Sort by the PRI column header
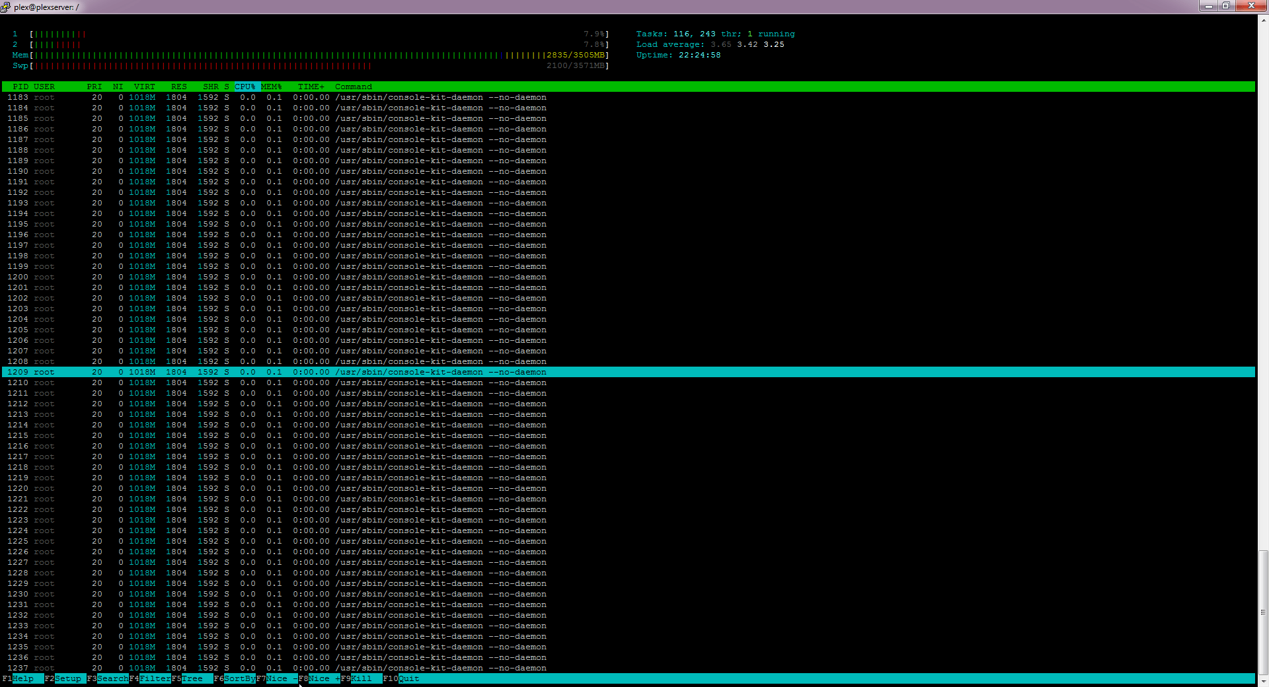Screen dimensions: 1269x687 pos(95,87)
